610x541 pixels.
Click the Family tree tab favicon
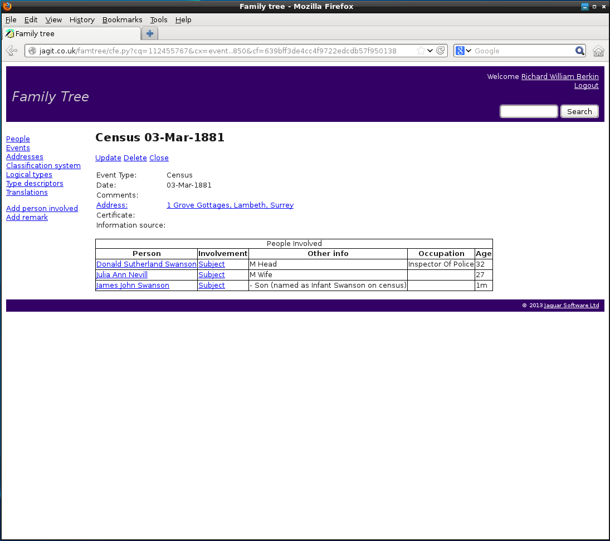click(x=9, y=33)
